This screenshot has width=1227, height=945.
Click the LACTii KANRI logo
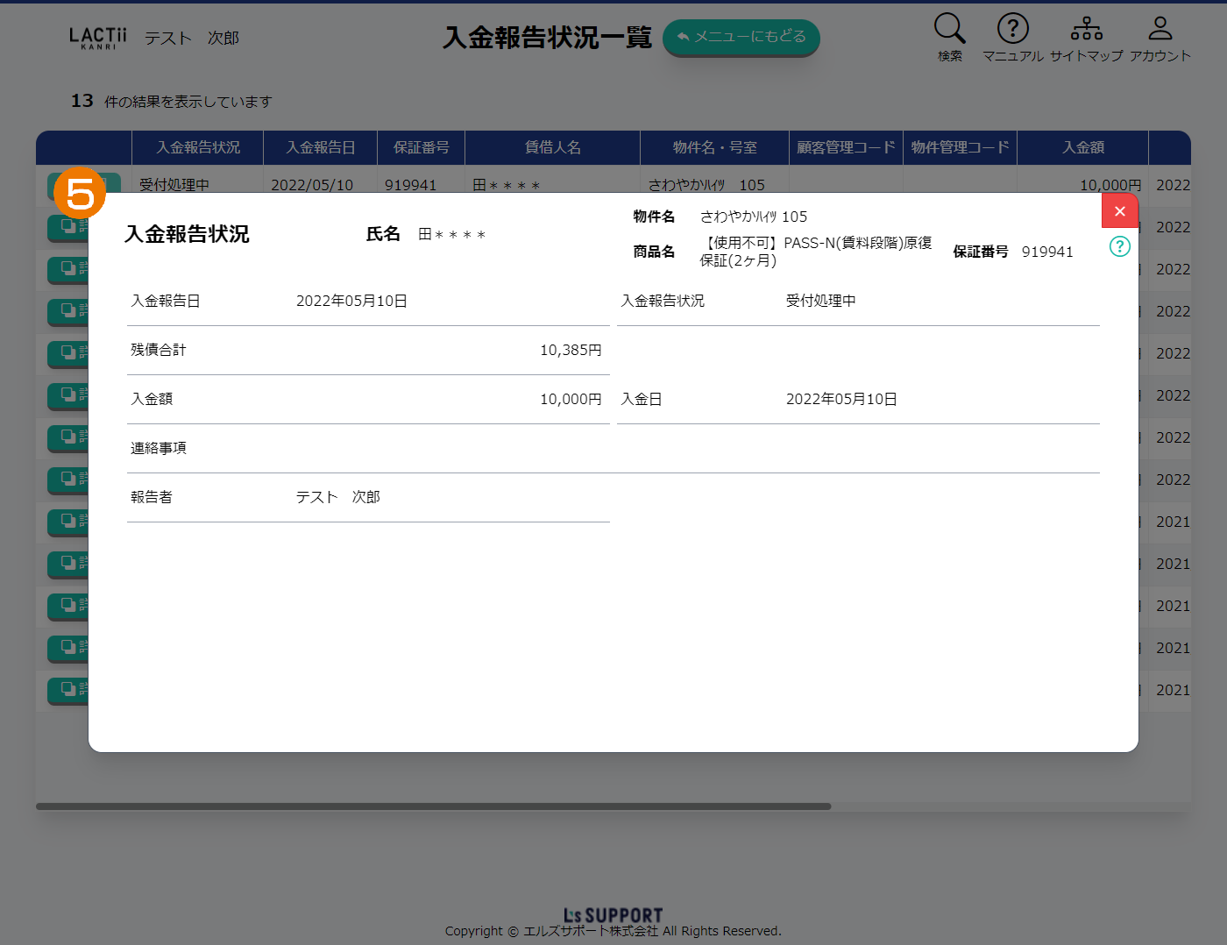coord(97,38)
